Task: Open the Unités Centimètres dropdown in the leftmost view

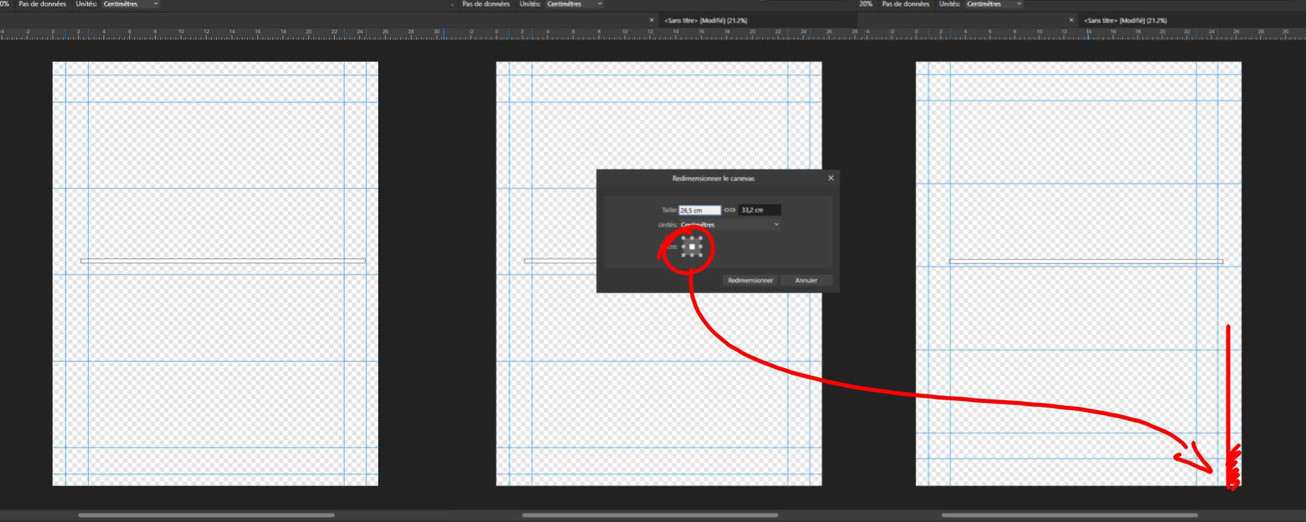Action: (x=131, y=4)
